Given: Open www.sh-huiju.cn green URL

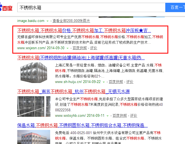Looking at the screenshot, I should coord(69,82).
